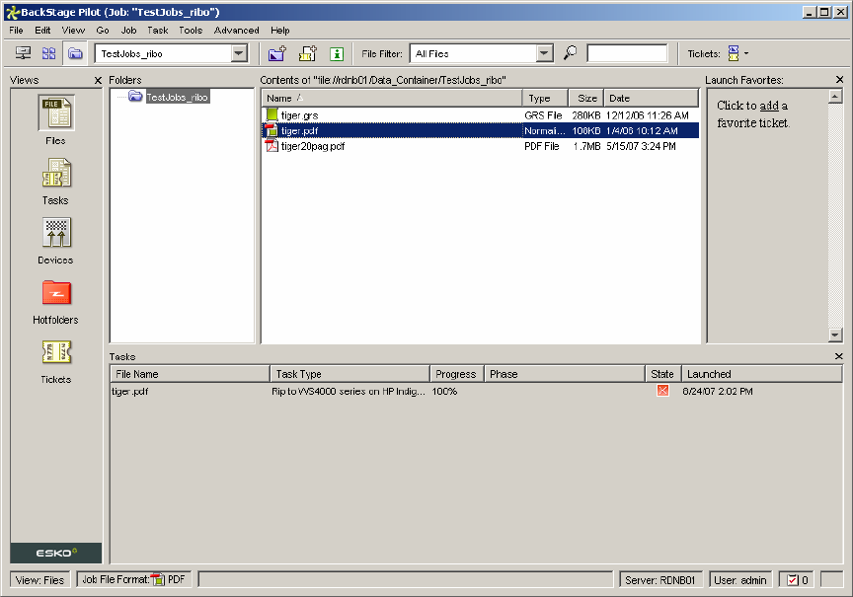The image size is (853, 597).
Task: Click Launch Favorites scrollbar down arrow
Action: click(x=835, y=335)
